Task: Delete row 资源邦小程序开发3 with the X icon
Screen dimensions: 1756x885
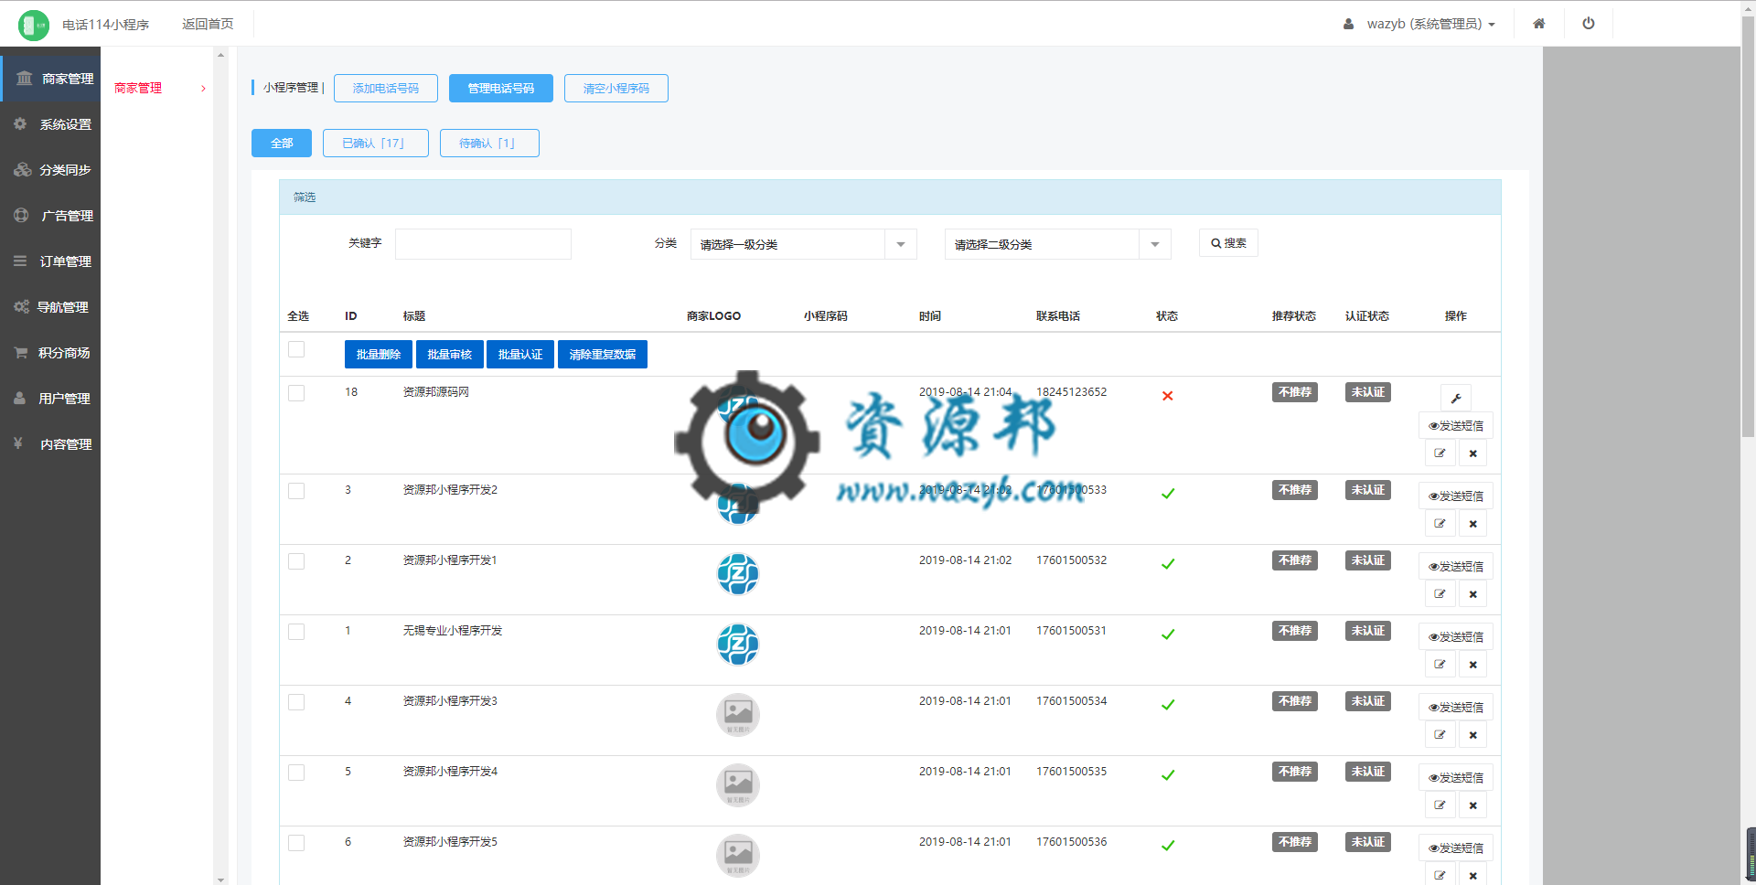Action: tap(1472, 735)
